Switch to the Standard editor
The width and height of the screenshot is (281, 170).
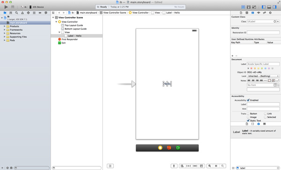click(243, 7)
